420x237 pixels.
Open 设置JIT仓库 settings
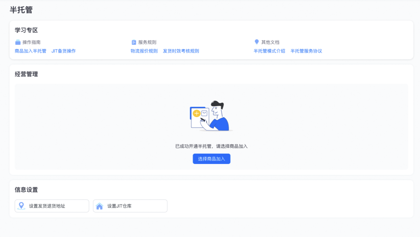click(x=130, y=206)
